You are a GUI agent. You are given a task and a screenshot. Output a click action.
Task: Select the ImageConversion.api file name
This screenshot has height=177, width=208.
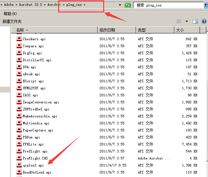(41, 102)
